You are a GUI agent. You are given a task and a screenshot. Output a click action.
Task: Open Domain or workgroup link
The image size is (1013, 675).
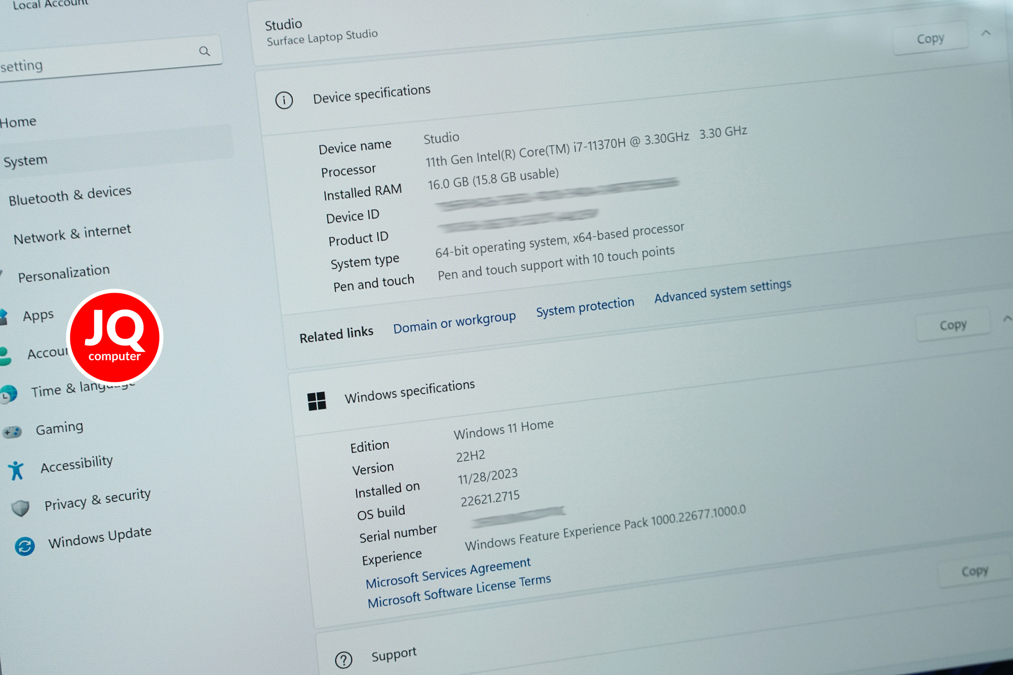pyautogui.click(x=454, y=322)
